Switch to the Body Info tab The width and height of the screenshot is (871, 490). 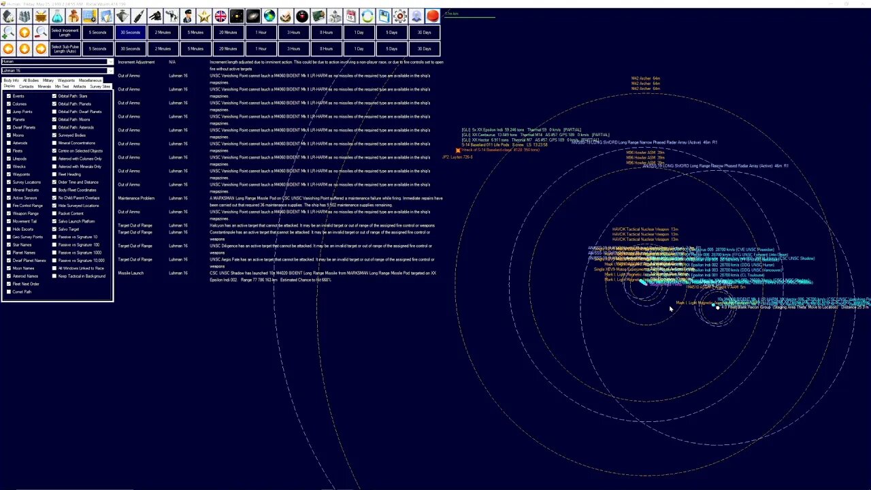(x=11, y=80)
